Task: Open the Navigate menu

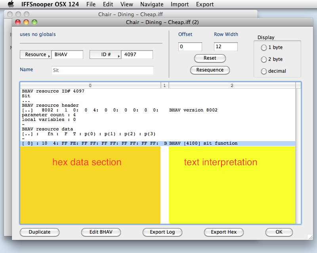Action: (151, 4)
